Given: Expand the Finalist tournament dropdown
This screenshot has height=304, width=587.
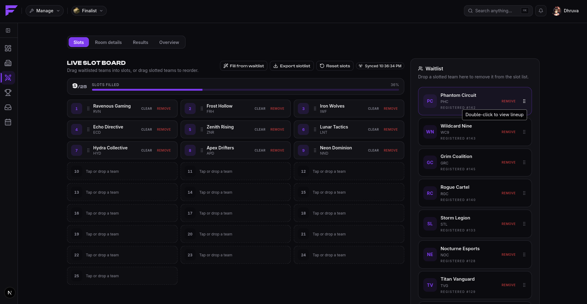Looking at the screenshot, I should [x=89, y=11].
